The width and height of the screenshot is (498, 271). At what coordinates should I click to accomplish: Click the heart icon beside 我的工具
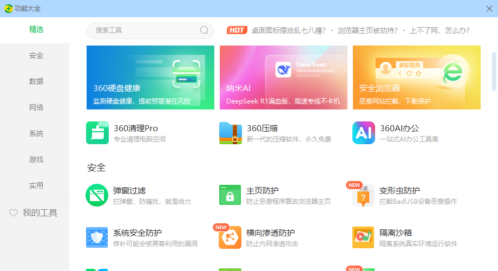pyautogui.click(x=14, y=213)
